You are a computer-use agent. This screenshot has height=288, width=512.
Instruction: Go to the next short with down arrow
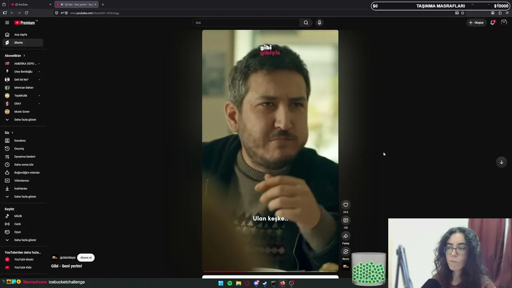tap(501, 162)
